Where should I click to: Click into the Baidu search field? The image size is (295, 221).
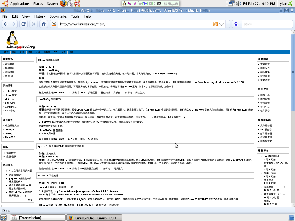[x=267, y=24]
